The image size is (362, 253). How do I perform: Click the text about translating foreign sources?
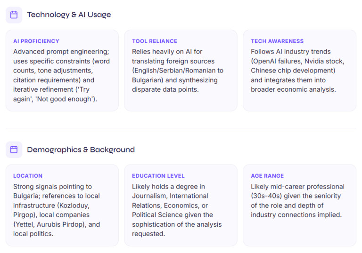178,71
